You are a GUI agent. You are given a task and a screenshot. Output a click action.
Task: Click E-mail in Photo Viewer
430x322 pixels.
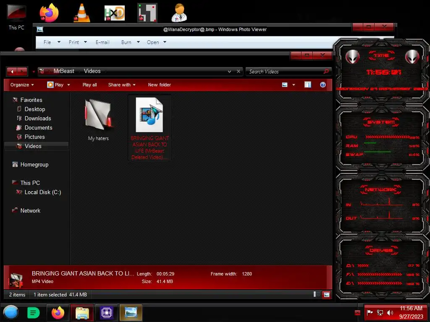pos(102,42)
